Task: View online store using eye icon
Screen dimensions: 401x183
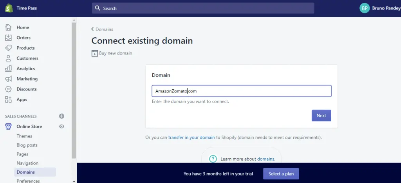Action: (x=61, y=127)
